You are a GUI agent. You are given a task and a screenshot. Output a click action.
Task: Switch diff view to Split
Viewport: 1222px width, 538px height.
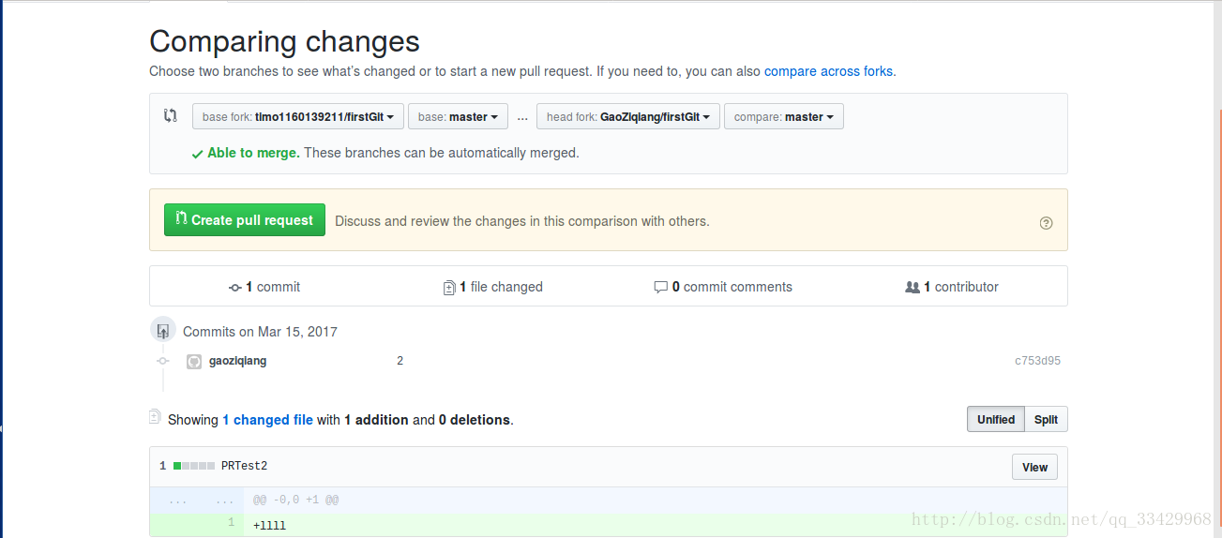(1046, 420)
